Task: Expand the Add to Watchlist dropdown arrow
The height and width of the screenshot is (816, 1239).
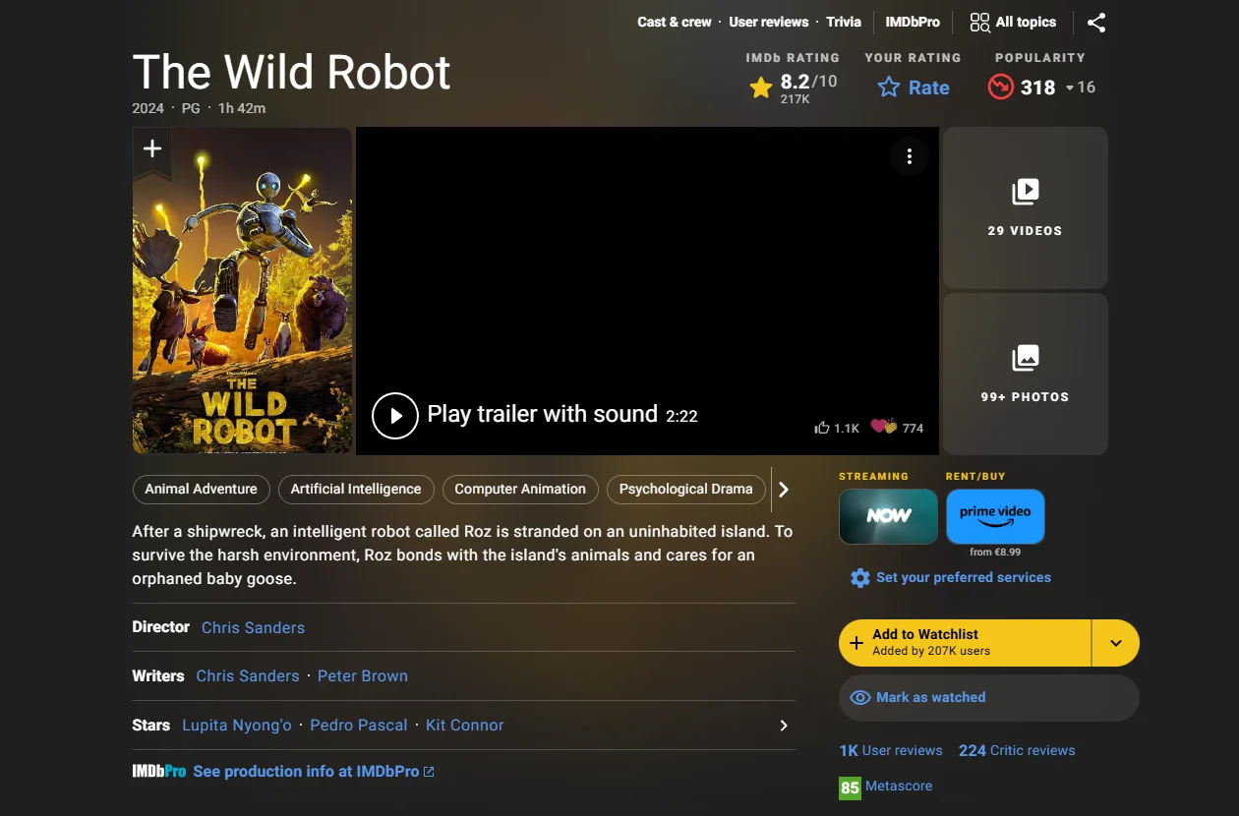Action: (x=1116, y=642)
